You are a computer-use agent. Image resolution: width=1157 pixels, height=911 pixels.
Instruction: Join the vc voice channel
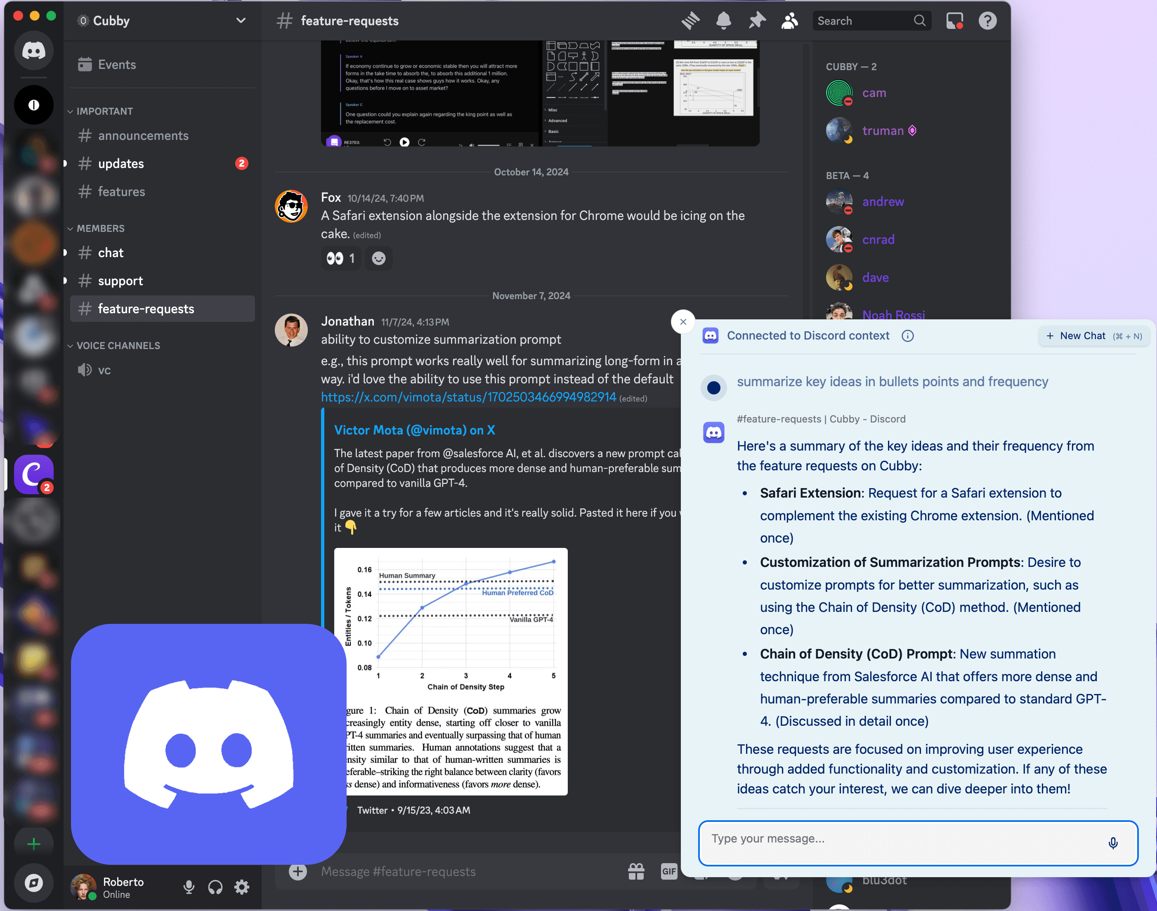click(x=162, y=370)
